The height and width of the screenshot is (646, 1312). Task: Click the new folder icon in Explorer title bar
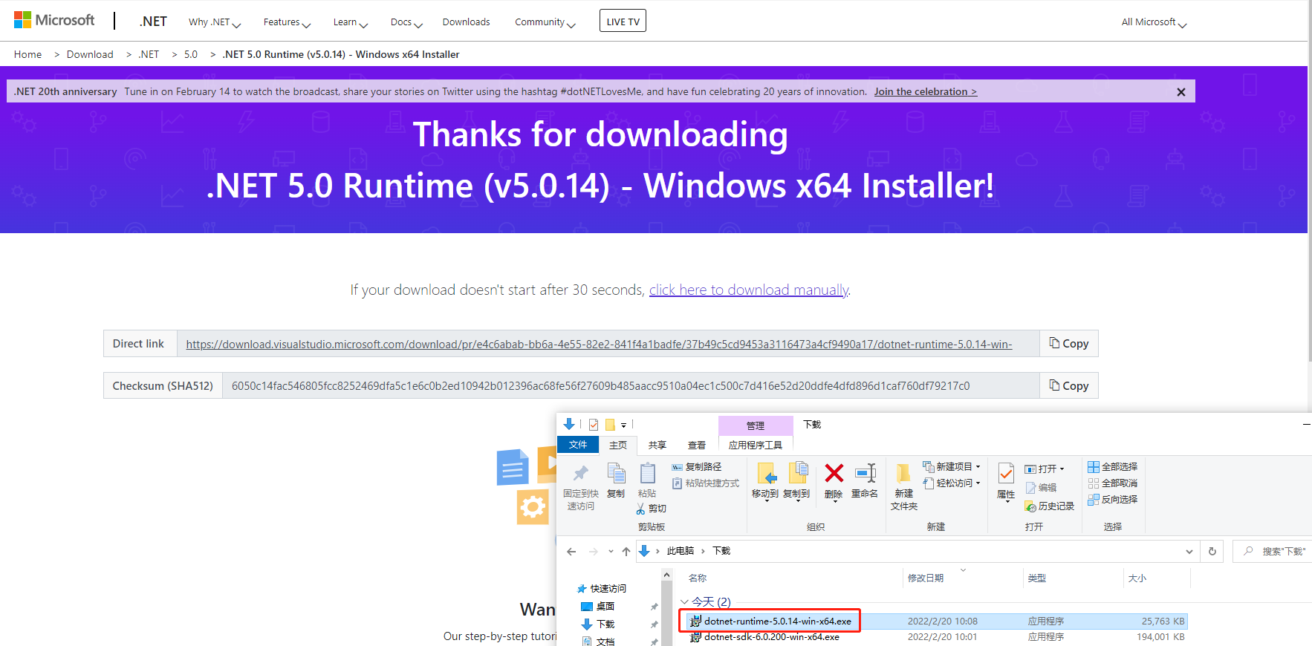610,425
